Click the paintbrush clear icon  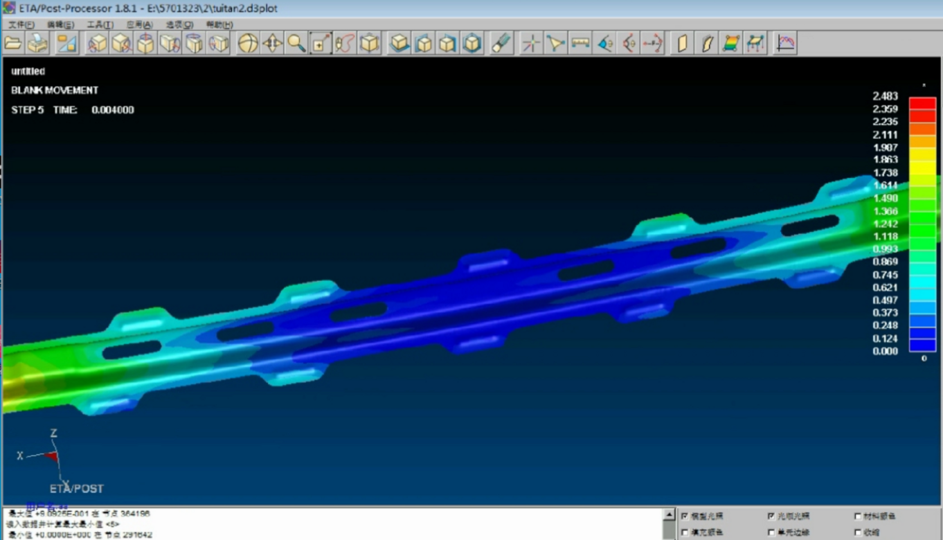501,44
